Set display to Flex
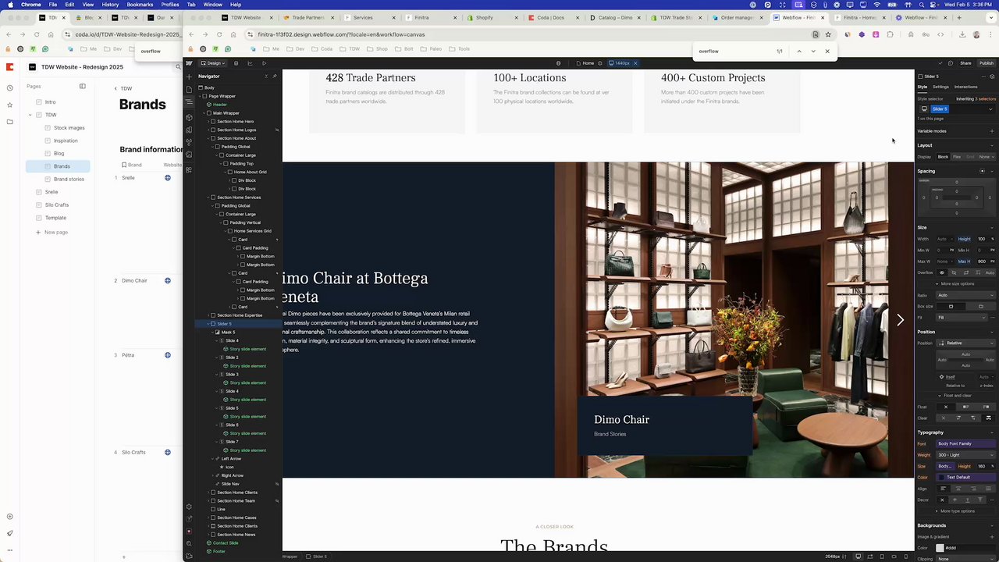 tap(957, 157)
